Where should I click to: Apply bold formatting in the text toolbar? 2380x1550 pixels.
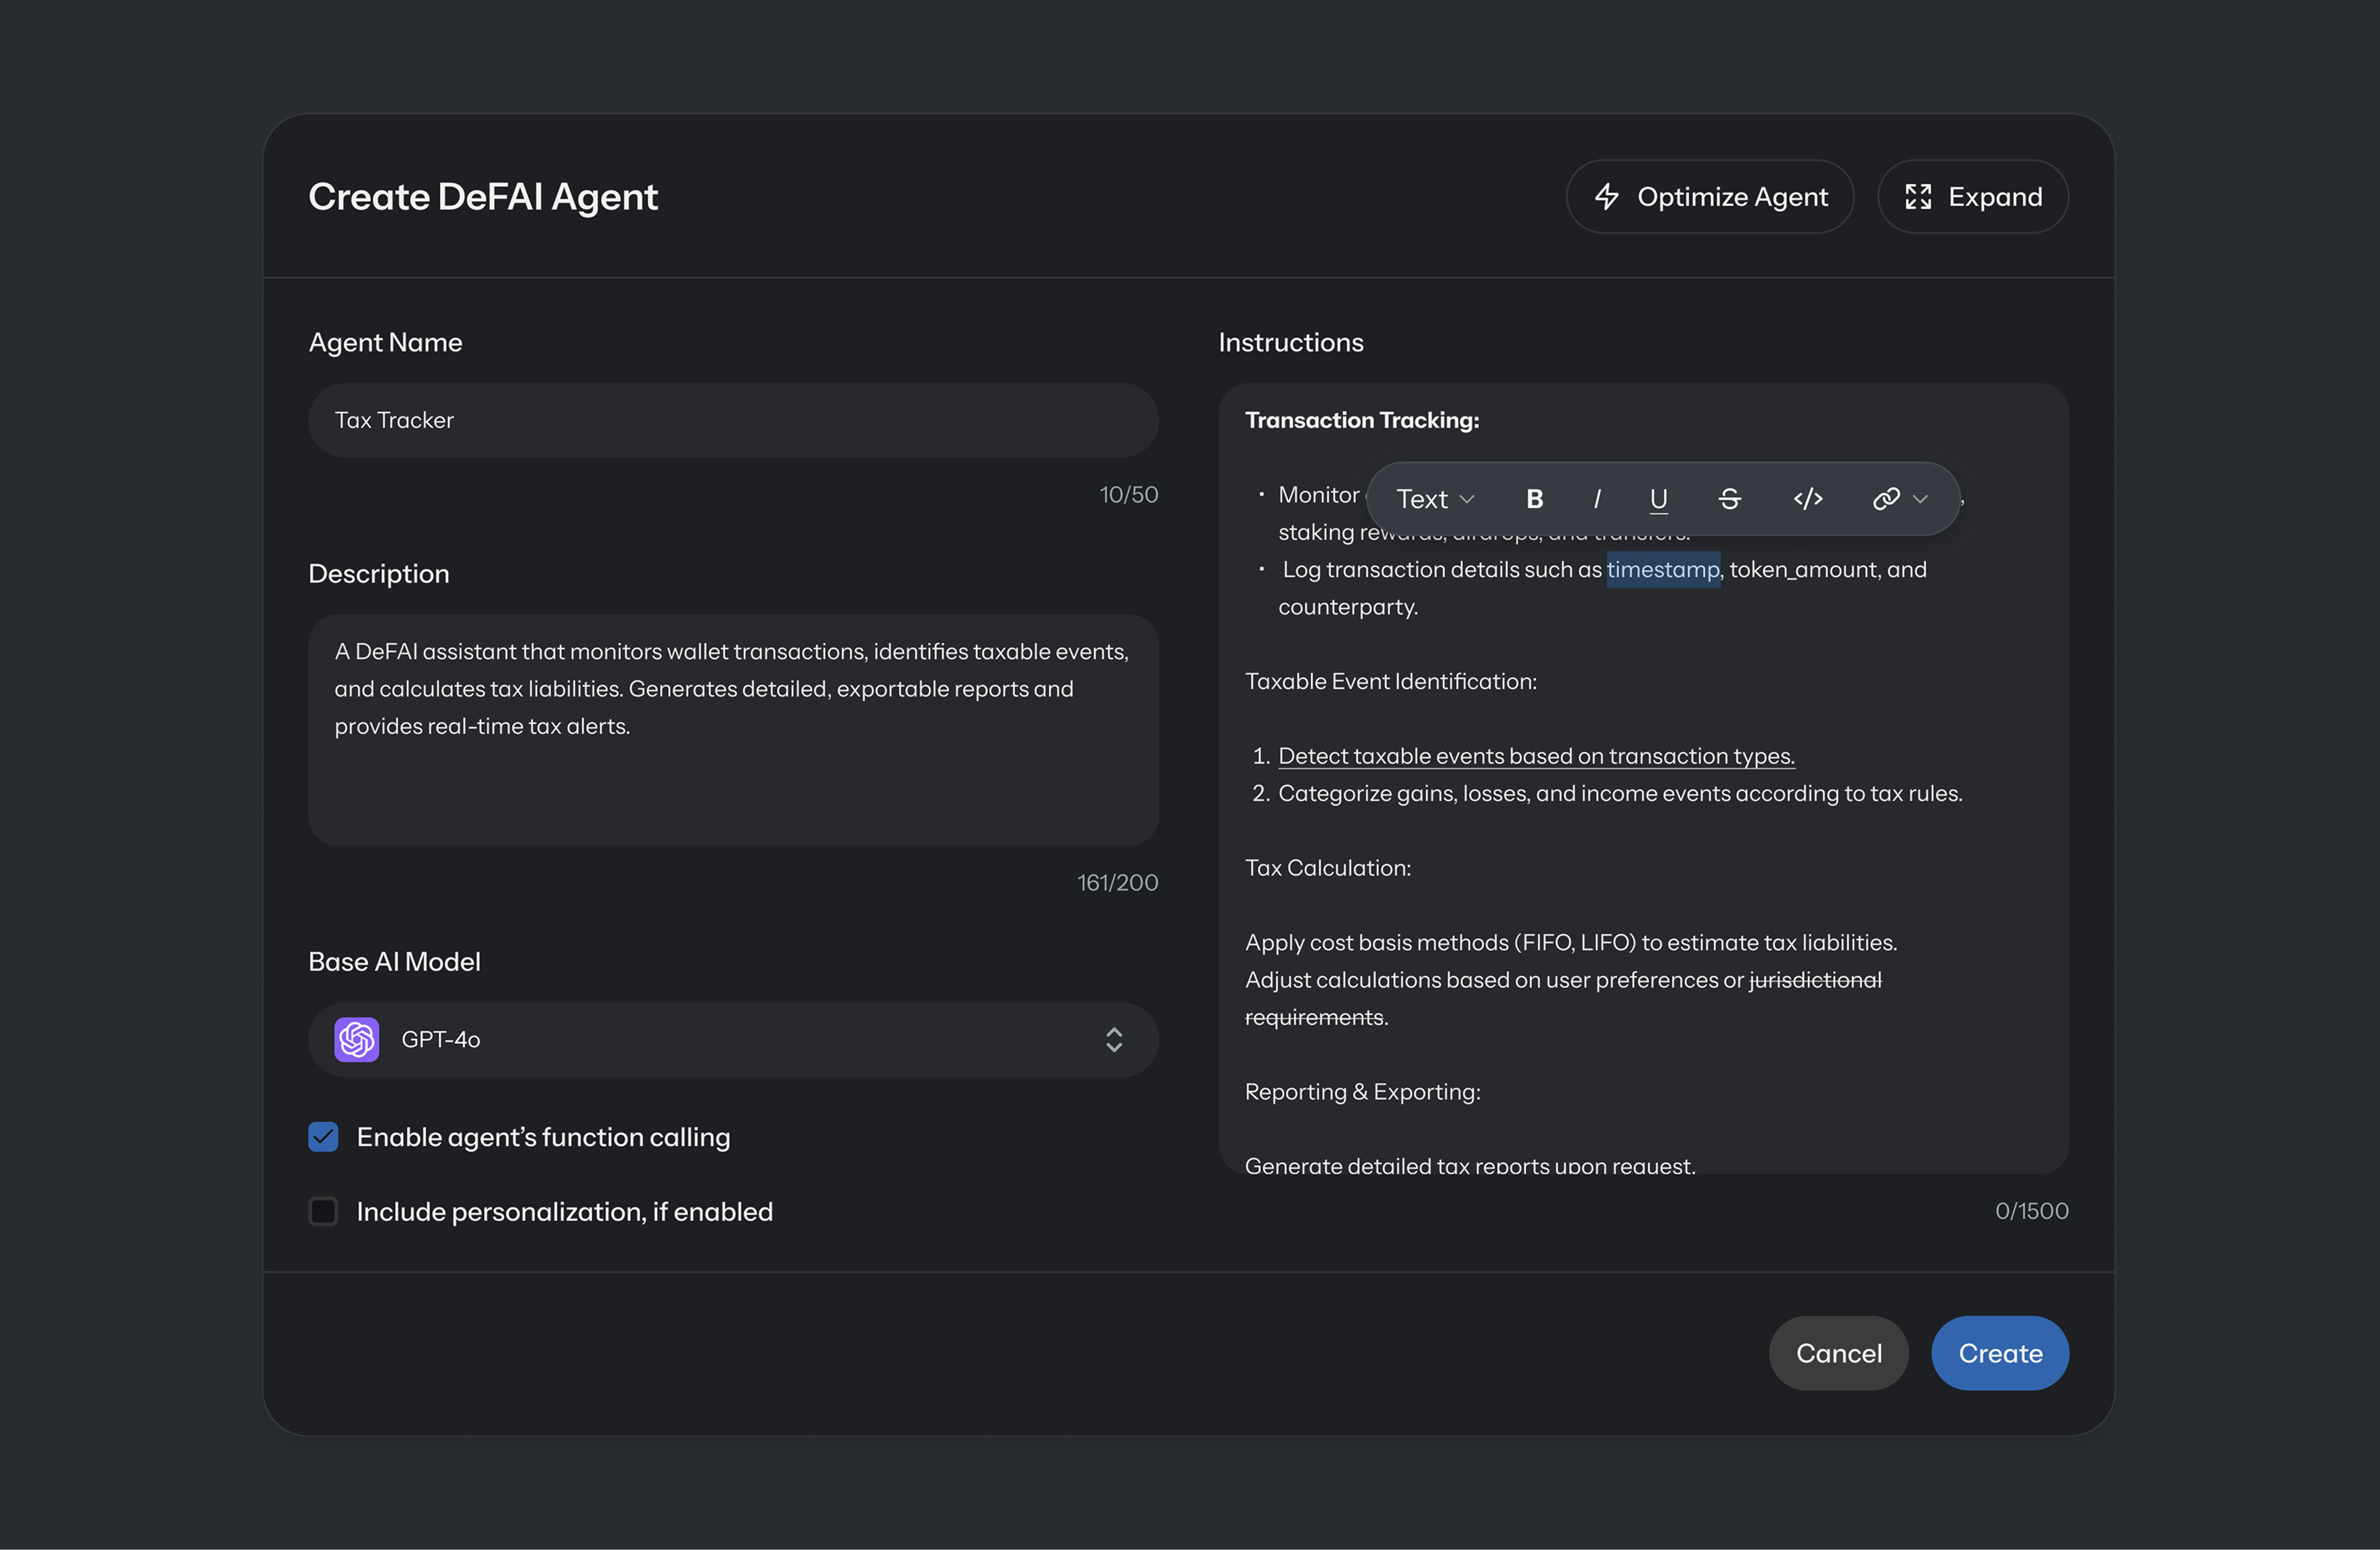[x=1534, y=498]
